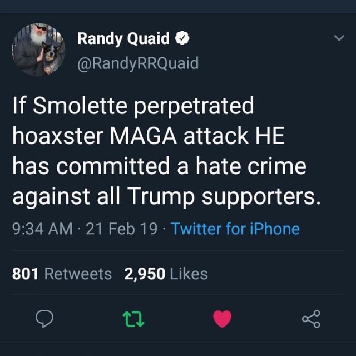This screenshot has width=356, height=356.
Task: Unlike the tweet using the red heart
Action: [222, 319]
